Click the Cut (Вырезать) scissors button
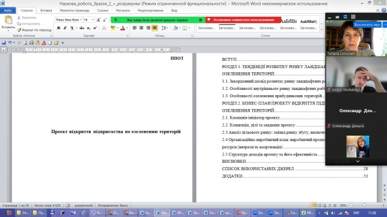The height and width of the screenshot is (217, 387). (x=27, y=17)
